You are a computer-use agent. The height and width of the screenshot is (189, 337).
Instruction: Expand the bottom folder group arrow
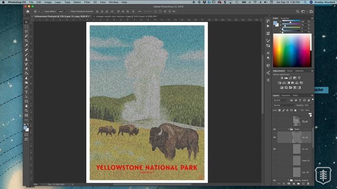[x=288, y=180]
